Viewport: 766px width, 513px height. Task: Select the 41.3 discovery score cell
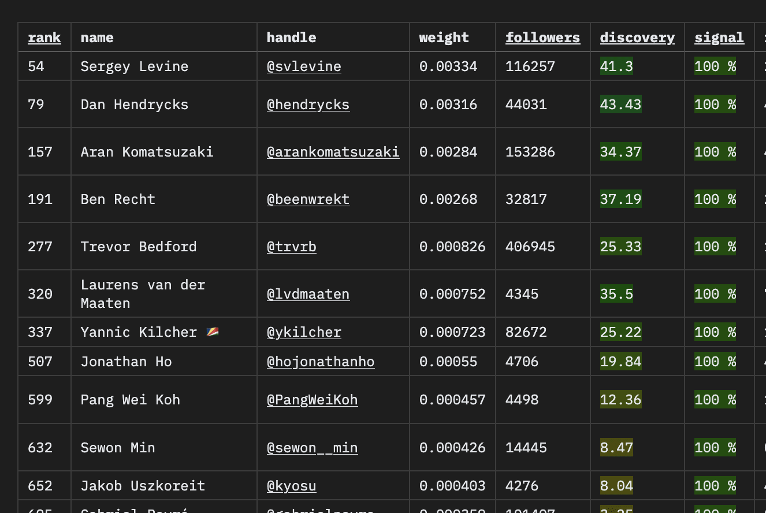point(616,66)
